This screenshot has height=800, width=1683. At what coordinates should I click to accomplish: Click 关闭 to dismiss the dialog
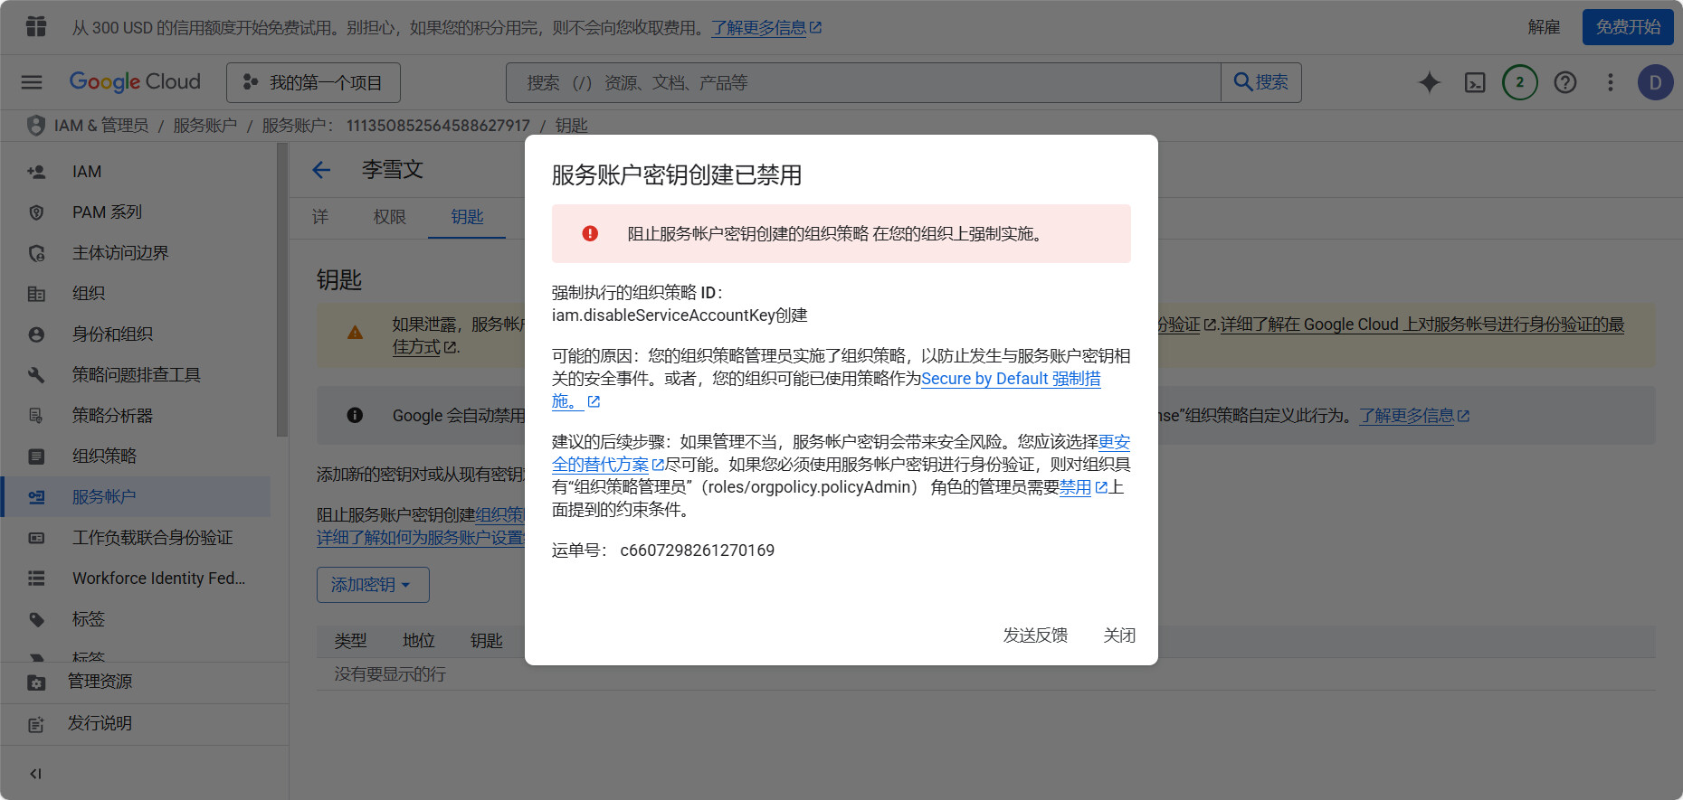(x=1119, y=635)
